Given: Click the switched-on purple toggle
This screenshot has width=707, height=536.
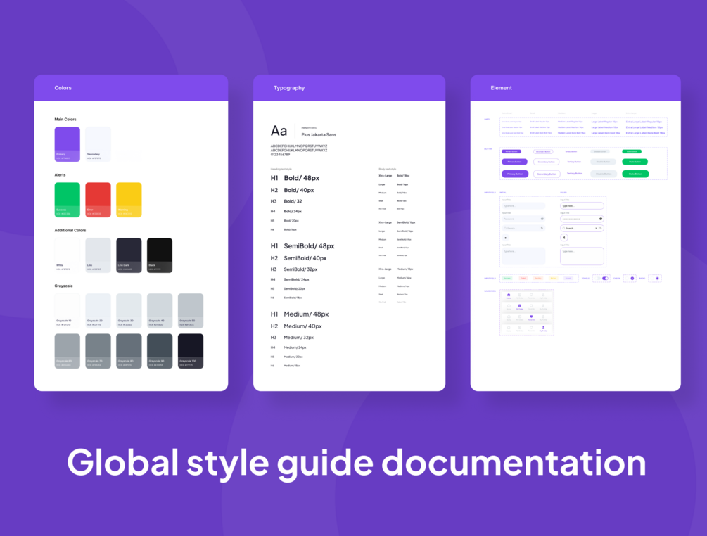Looking at the screenshot, I should (605, 278).
